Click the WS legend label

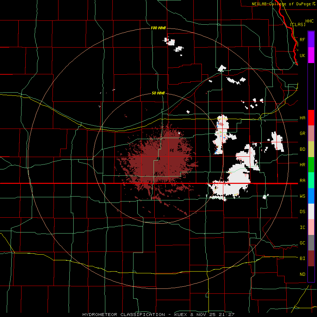(x=302, y=196)
